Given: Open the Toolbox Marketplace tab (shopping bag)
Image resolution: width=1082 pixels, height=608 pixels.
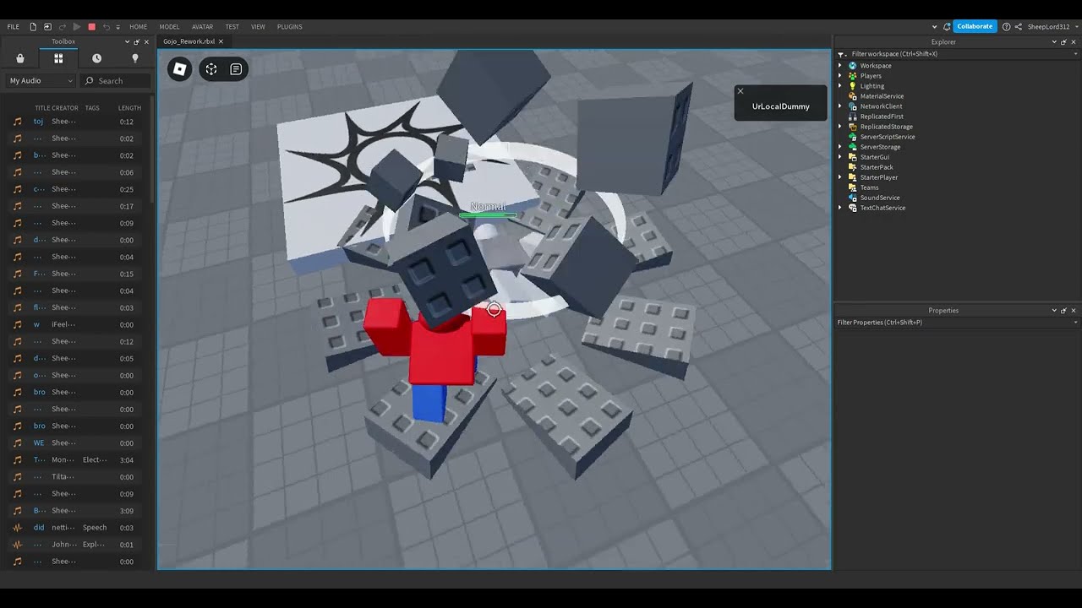Looking at the screenshot, I should pyautogui.click(x=20, y=58).
